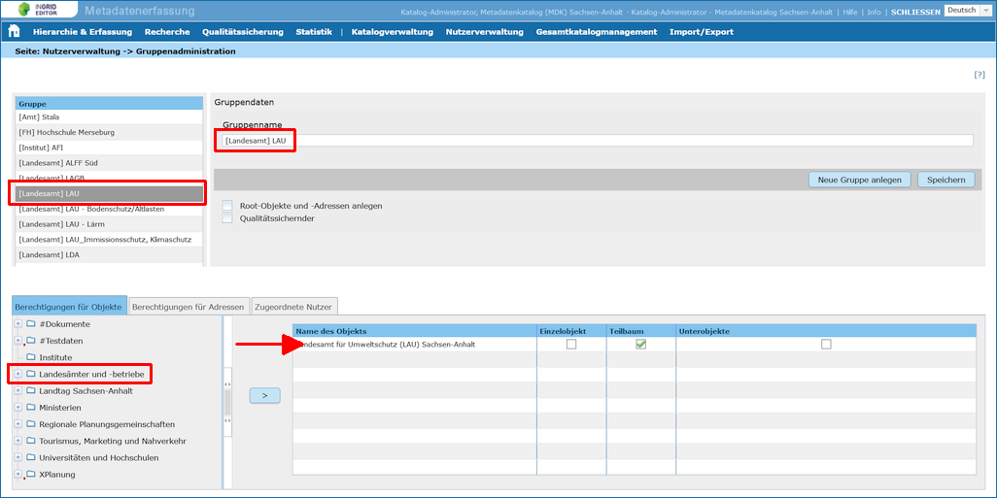Select group [Landesamt] LAU_Immissionsschutz, Klimaschutz
The width and height of the screenshot is (997, 498).
(x=109, y=240)
